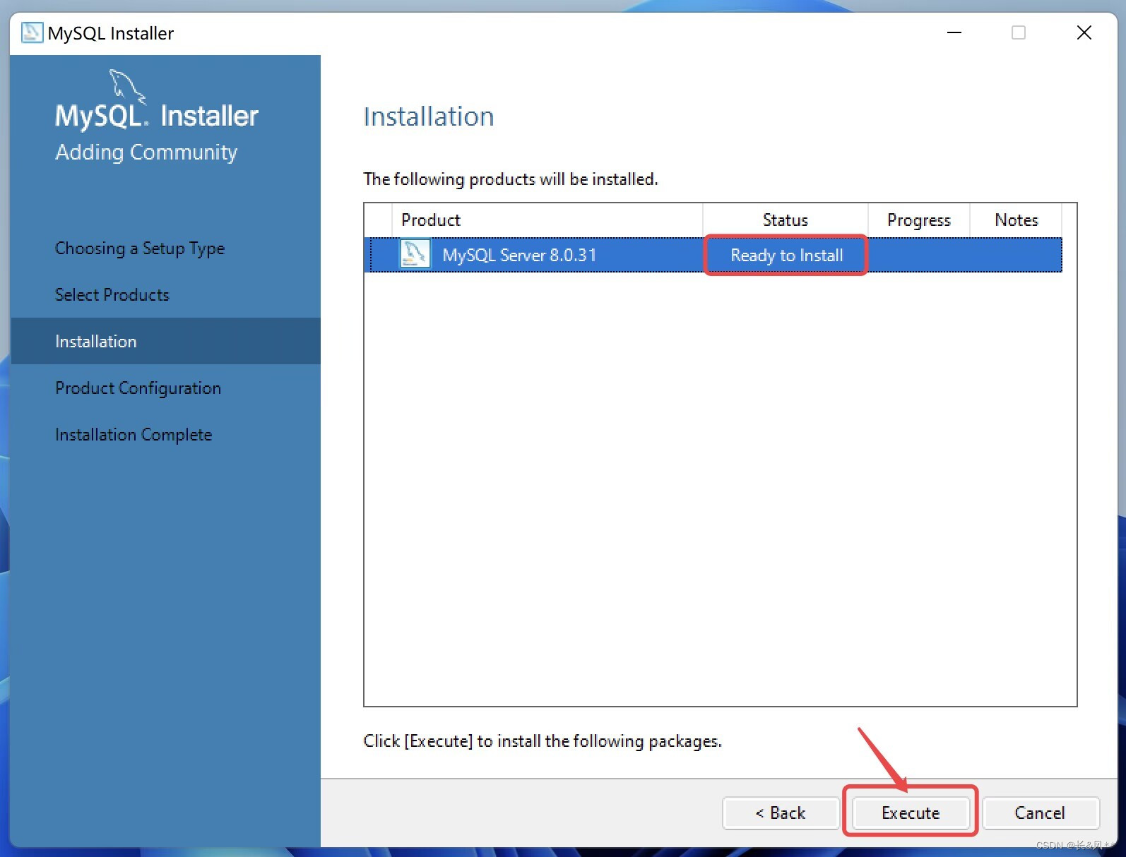Click the Notes column header
This screenshot has height=857, width=1126.
pyautogui.click(x=1016, y=220)
